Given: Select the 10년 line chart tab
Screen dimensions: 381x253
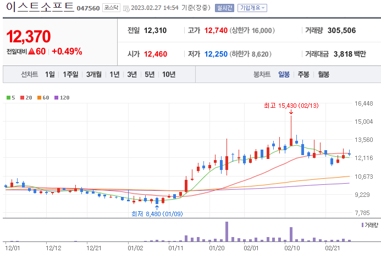Looking at the screenshot, I should pos(169,74).
